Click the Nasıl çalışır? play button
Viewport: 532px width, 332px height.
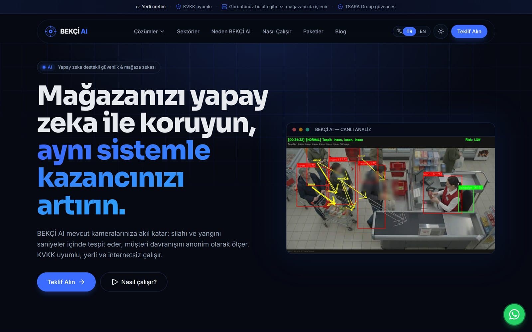coord(134,282)
